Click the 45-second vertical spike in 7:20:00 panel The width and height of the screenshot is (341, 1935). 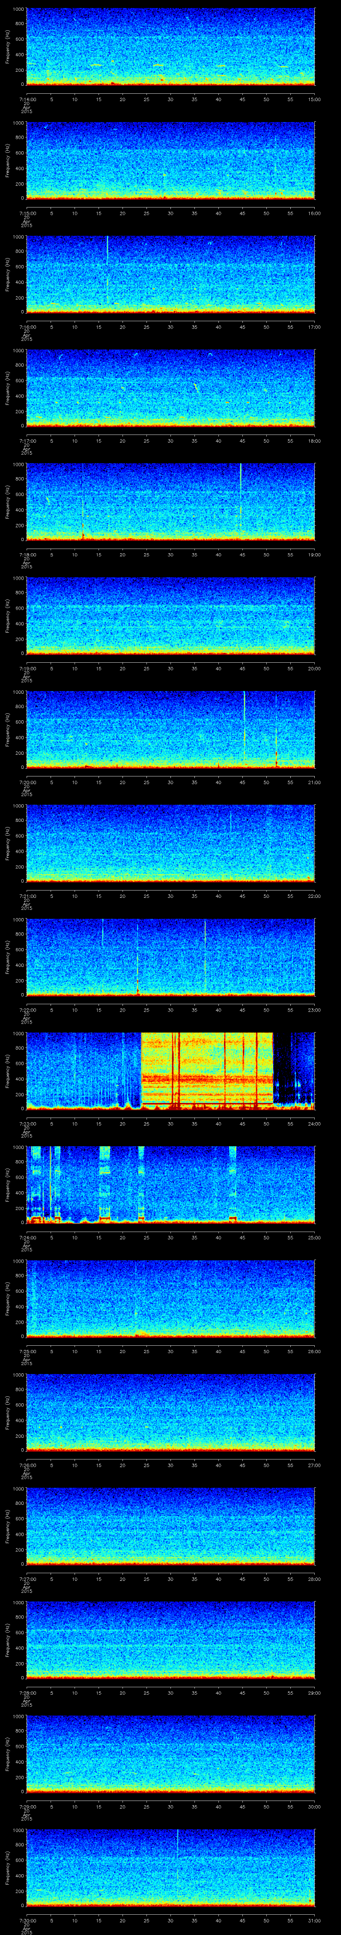coord(244,729)
